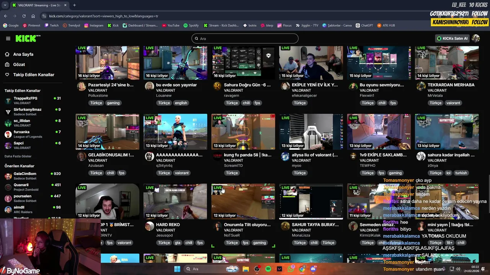Open Gözat in the sidebar
Image resolution: width=490 pixels, height=275 pixels.
[19, 65]
